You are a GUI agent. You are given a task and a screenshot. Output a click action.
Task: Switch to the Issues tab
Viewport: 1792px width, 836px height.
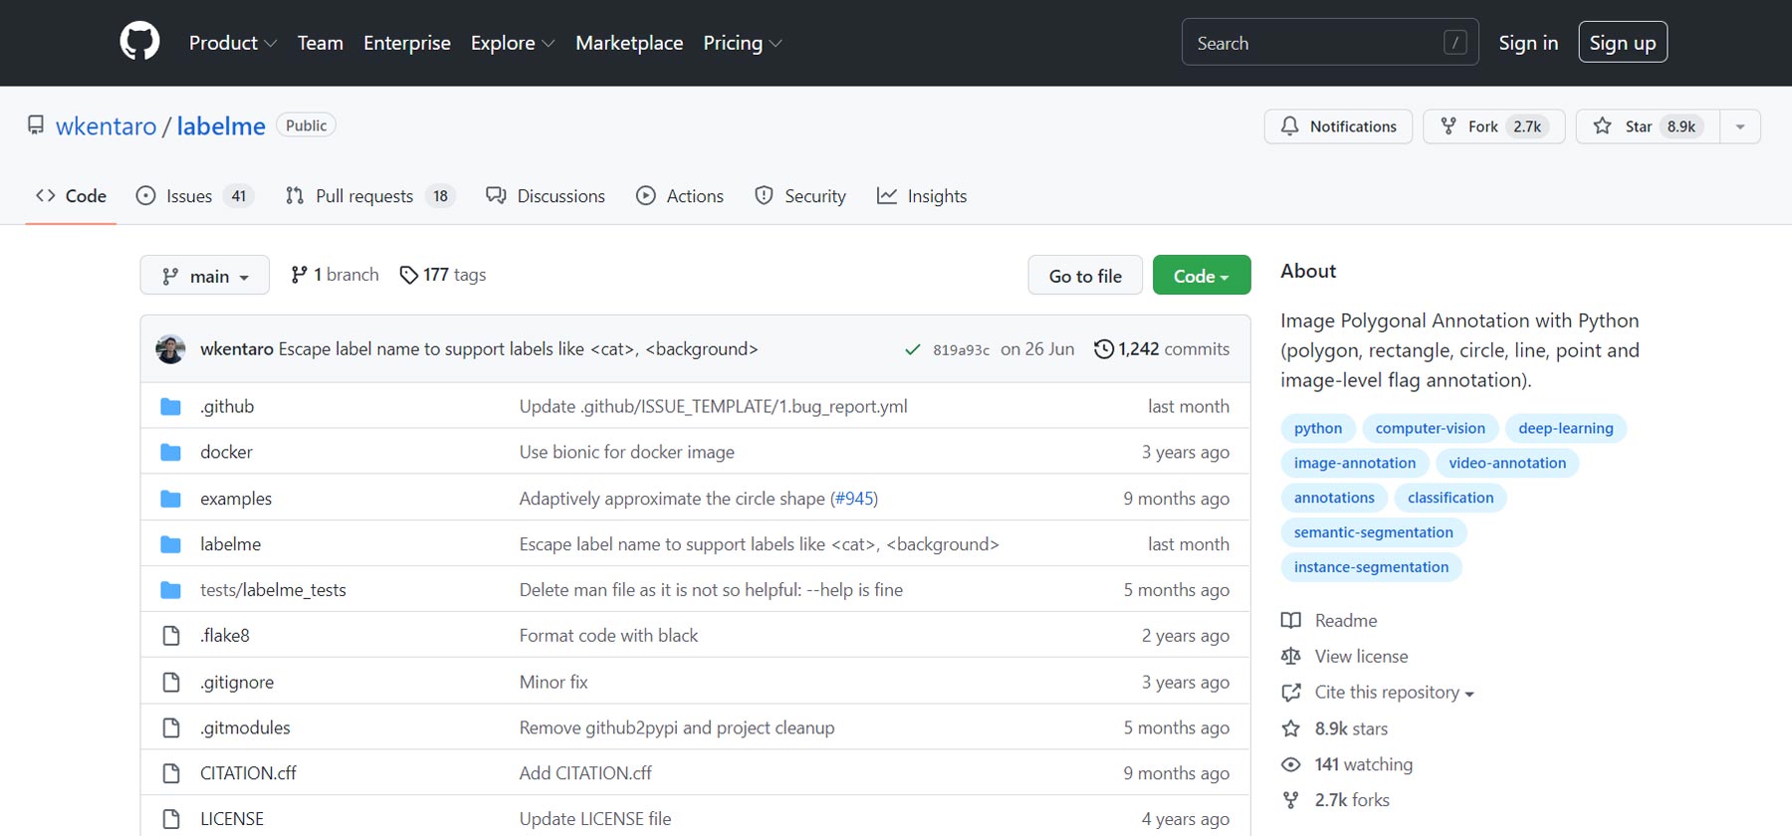coord(195,196)
